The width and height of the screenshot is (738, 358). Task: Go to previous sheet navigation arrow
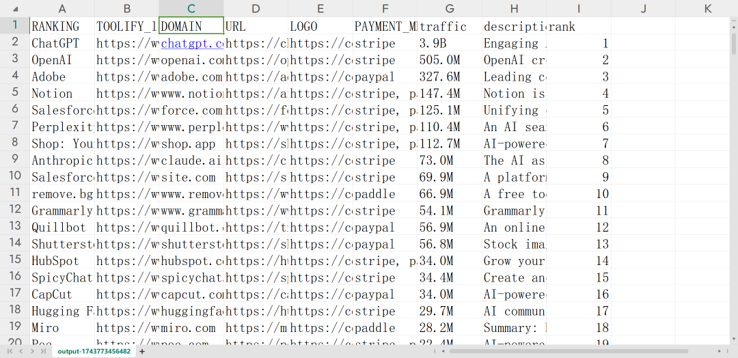[20, 351]
